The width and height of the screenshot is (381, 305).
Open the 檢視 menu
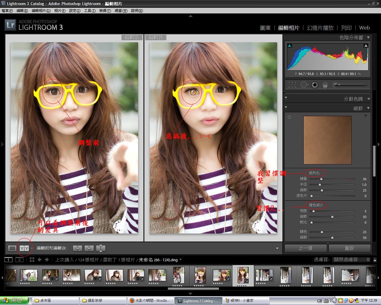click(105, 11)
